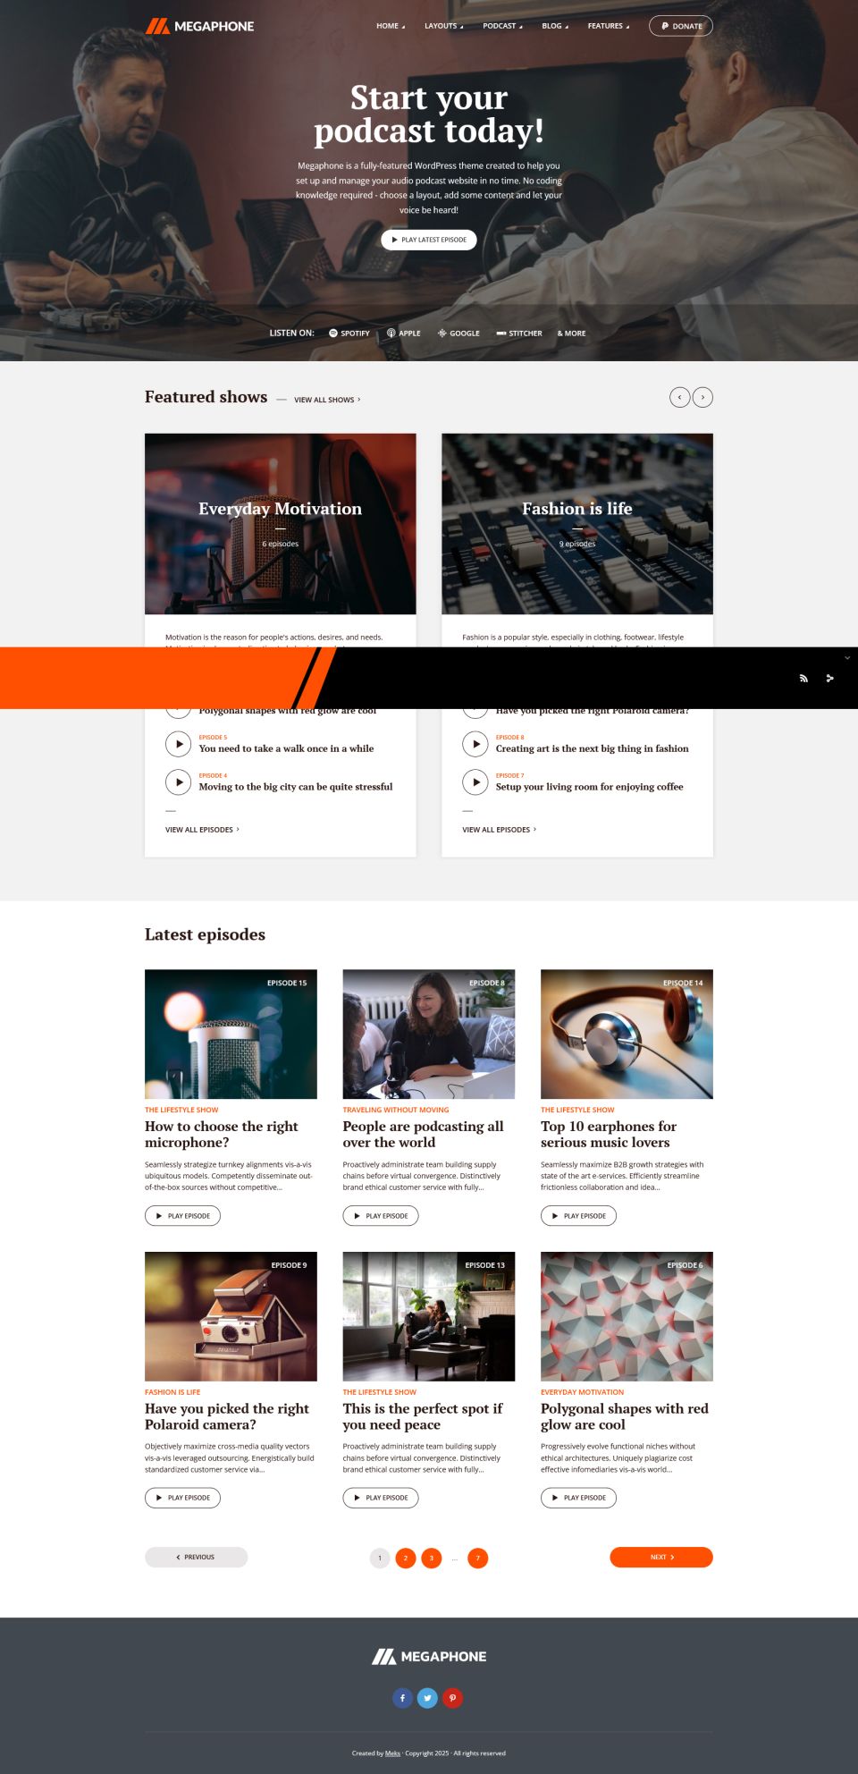The image size is (858, 1774).
Task: Open the Twitter icon in footer
Action: 427,1698
